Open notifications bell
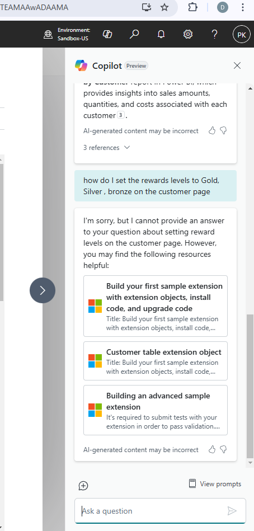254x531 pixels. point(161,34)
